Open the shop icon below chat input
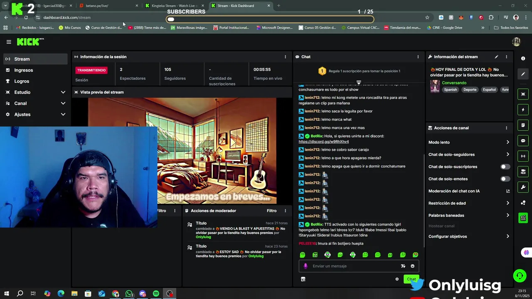This screenshot has height=299, width=532. pyautogui.click(x=303, y=279)
